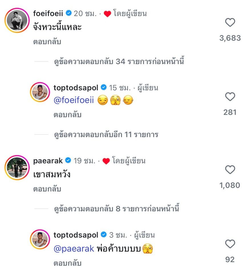Tap heart on toptodsapol's reply to paearak
Viewport: 248px width, 277px height.
pyautogui.click(x=230, y=244)
